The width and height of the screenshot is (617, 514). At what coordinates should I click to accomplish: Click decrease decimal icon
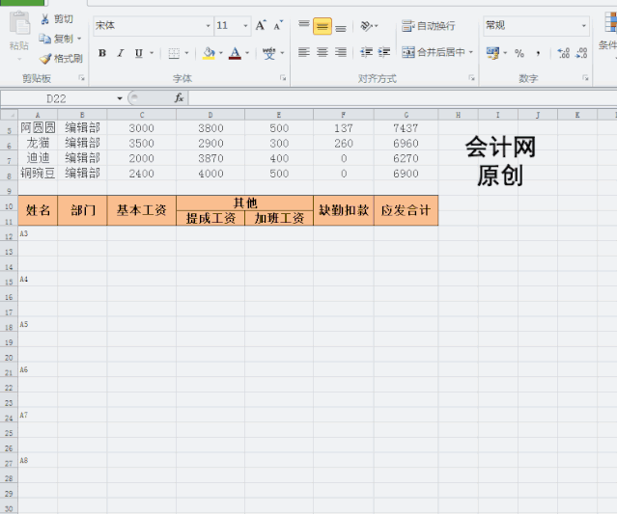pyautogui.click(x=581, y=53)
